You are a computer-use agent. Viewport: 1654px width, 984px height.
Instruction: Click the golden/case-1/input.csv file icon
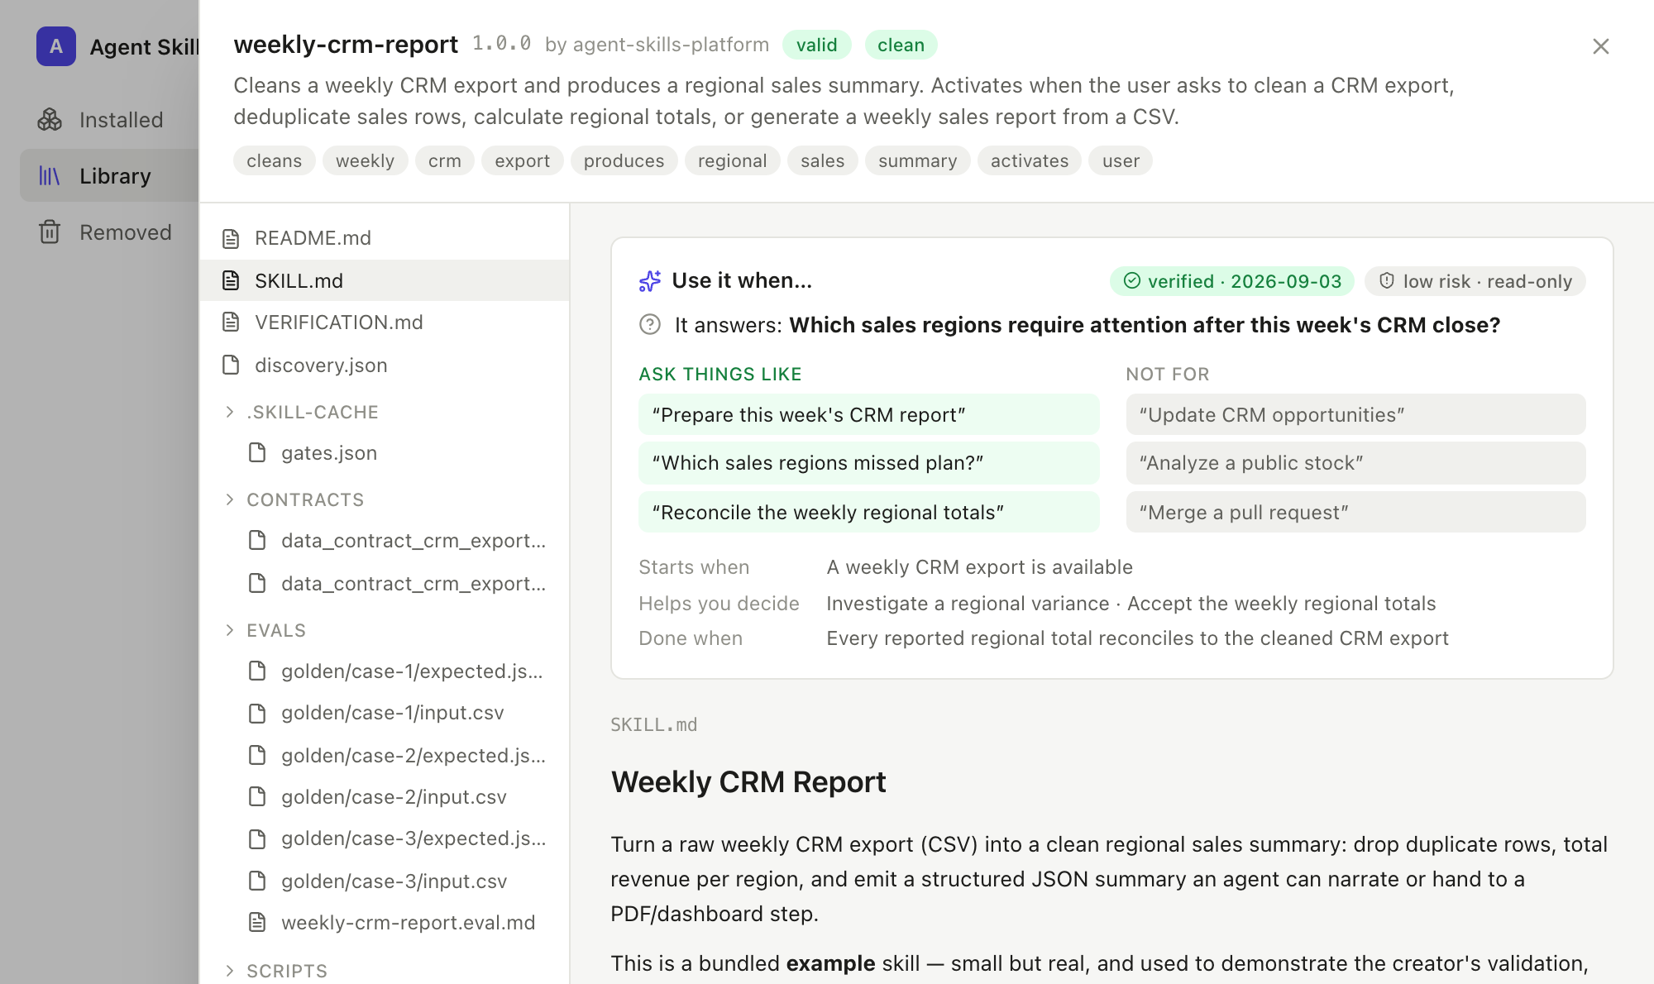tap(257, 713)
